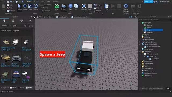172x97 pixels.
Task: Open the Terrain Editor
Action: [57, 7]
